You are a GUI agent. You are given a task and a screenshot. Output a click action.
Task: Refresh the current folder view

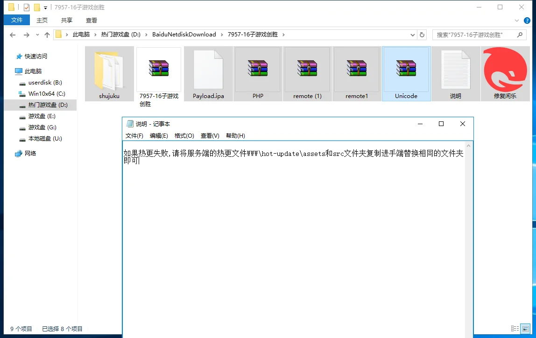point(422,35)
